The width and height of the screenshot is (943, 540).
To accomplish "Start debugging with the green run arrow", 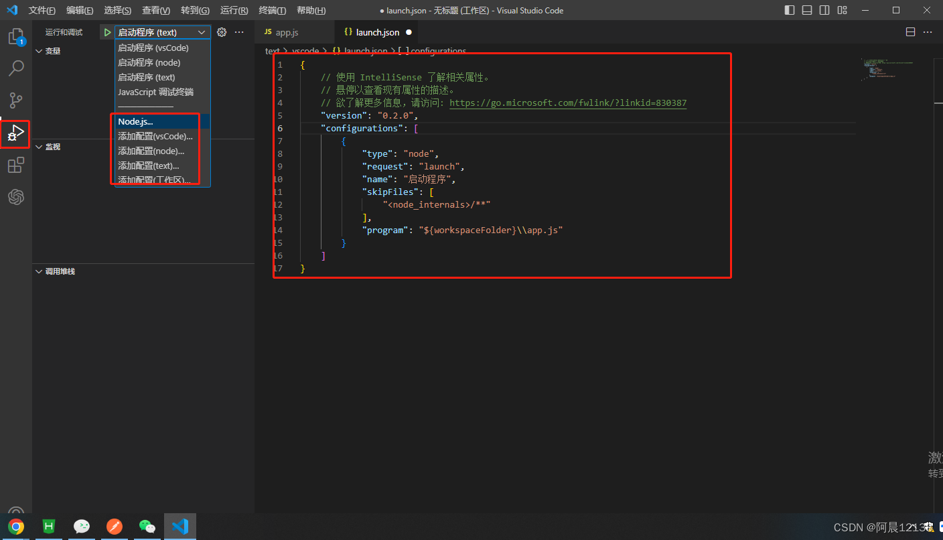I will (107, 31).
